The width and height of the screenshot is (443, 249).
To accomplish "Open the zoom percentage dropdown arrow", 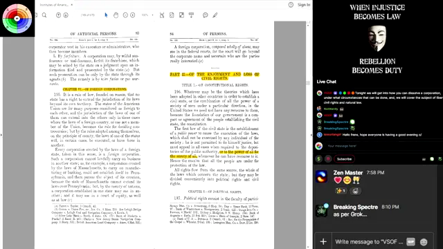I will tap(152, 15).
